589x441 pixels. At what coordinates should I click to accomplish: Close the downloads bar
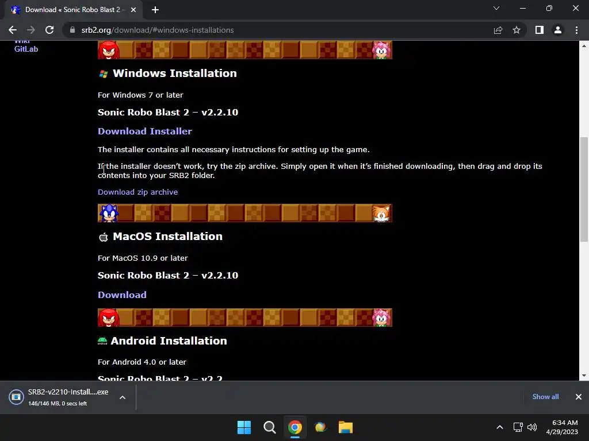(579, 397)
